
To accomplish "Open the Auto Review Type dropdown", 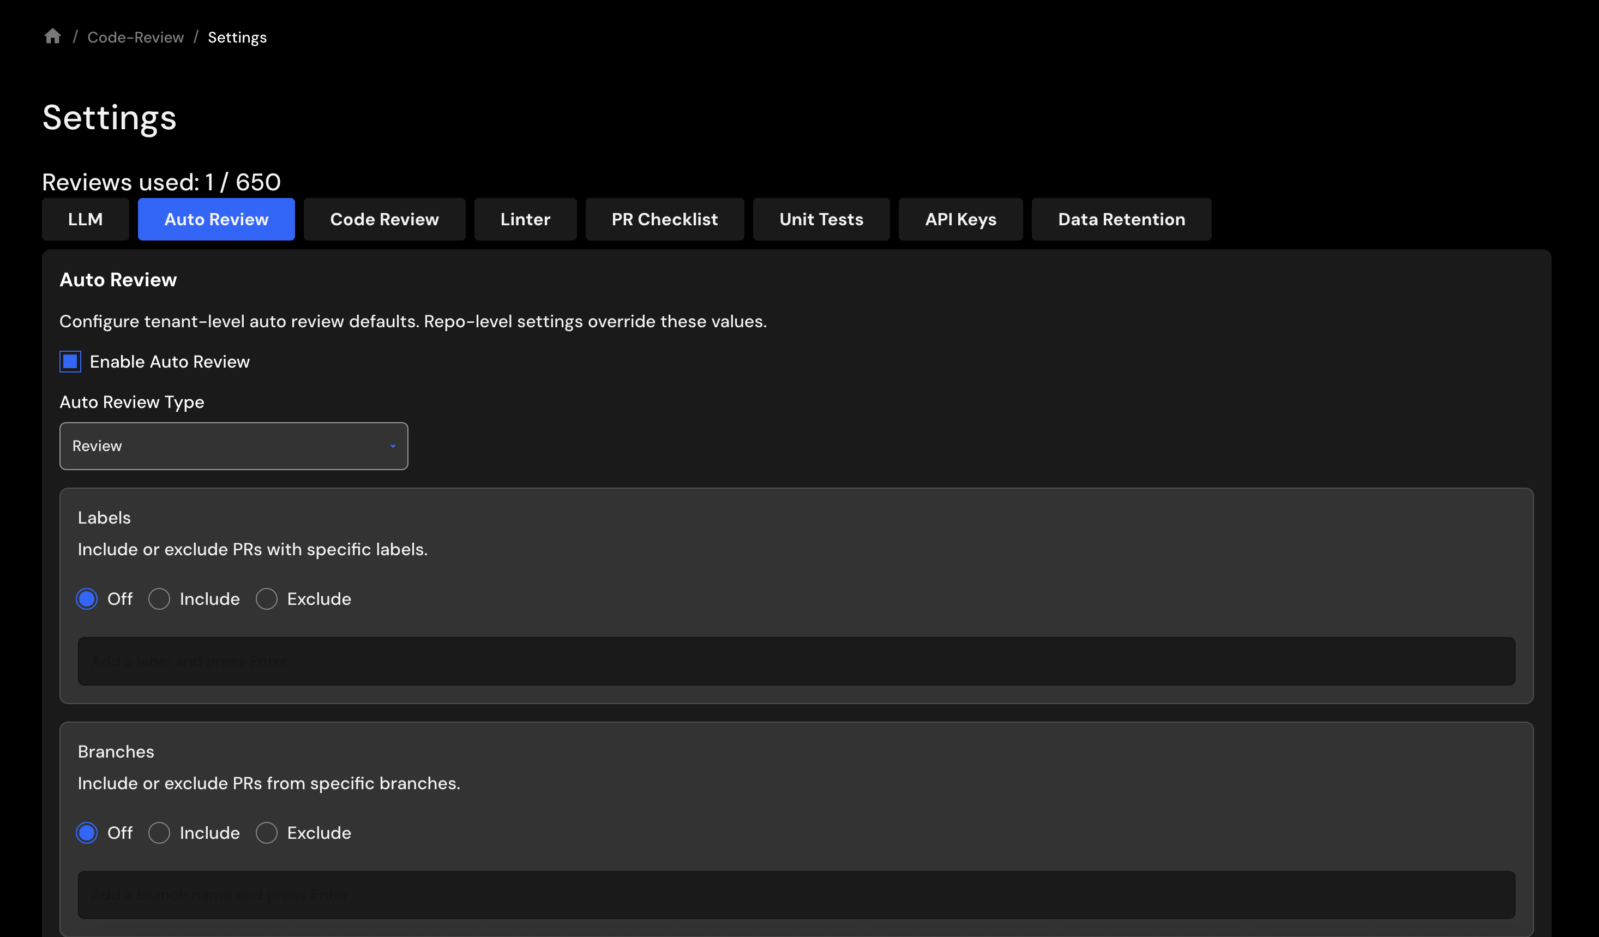I will pos(233,446).
